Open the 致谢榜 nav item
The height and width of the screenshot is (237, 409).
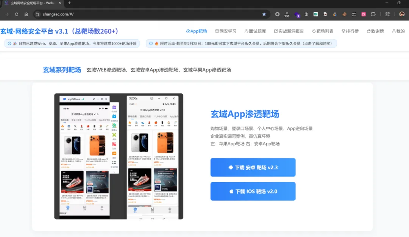375,31
